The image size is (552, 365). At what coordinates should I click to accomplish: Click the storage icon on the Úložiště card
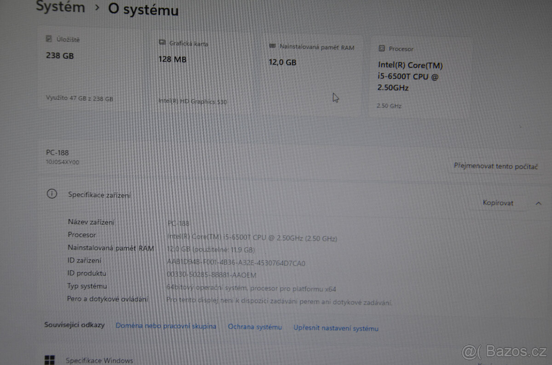48,40
